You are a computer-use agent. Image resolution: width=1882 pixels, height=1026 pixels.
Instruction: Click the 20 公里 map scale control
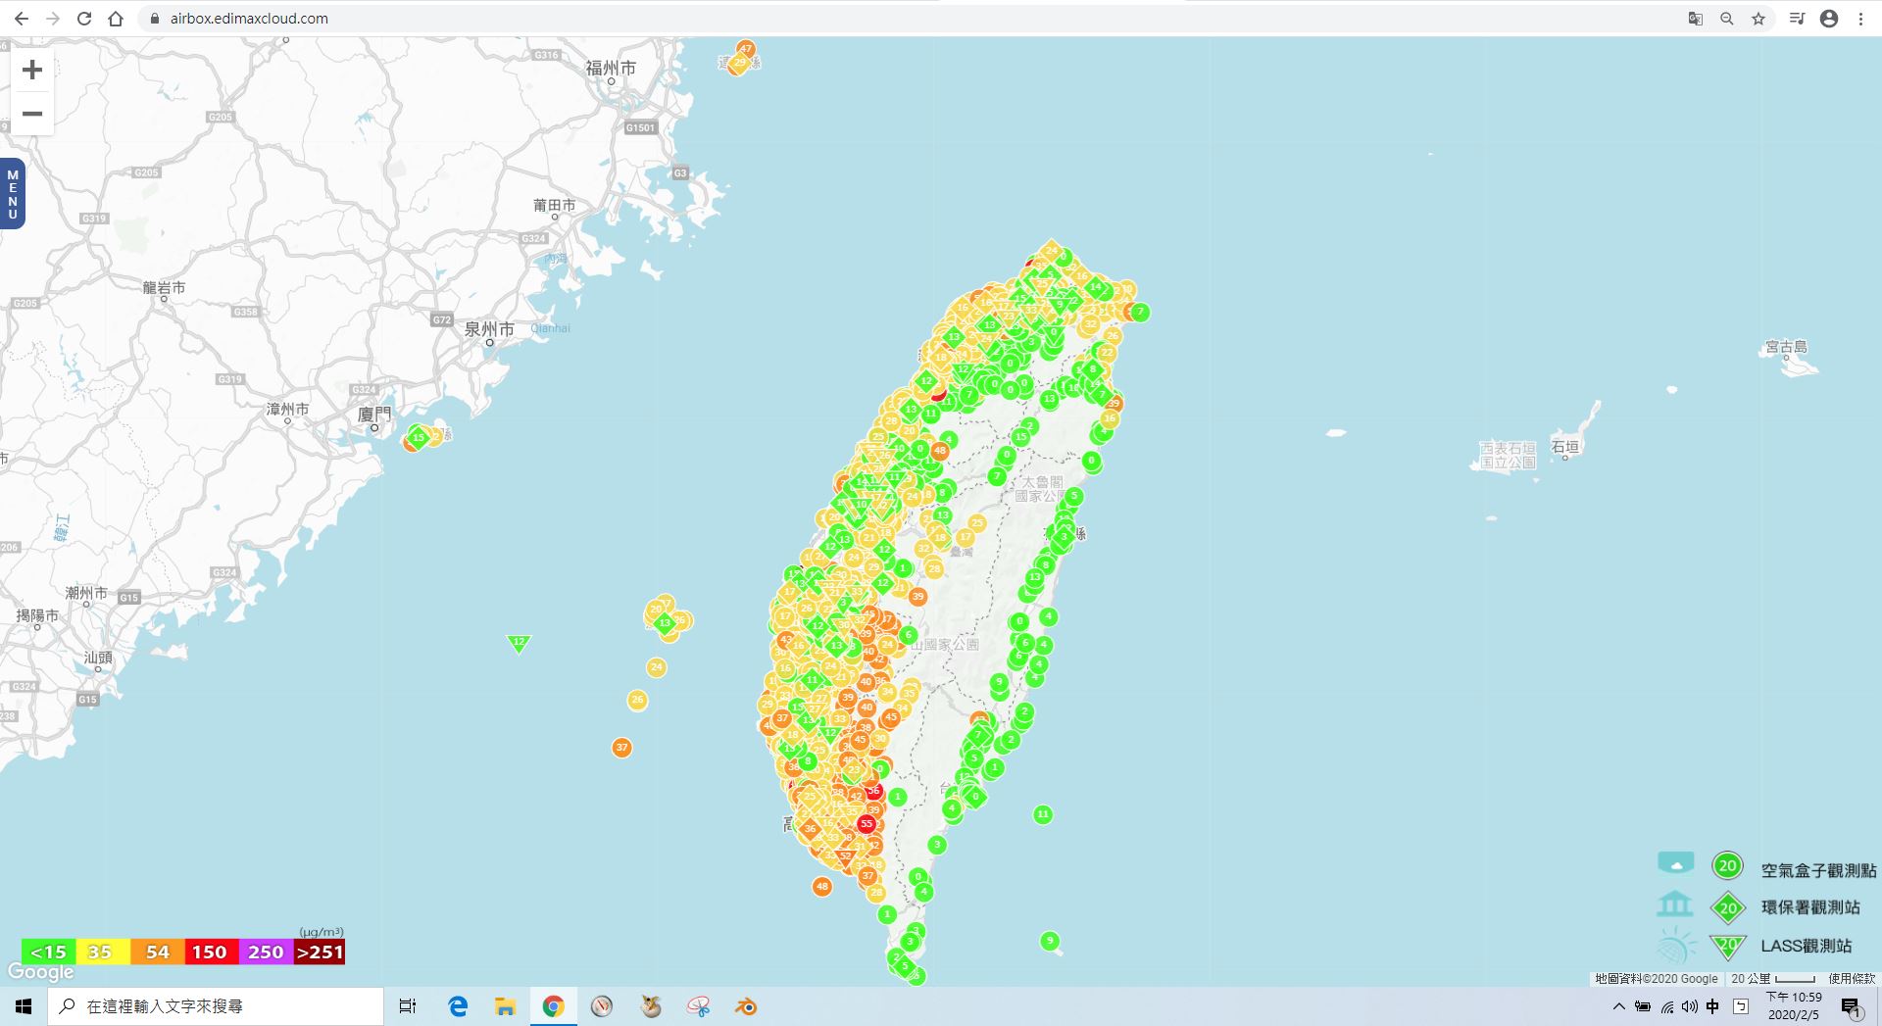(1772, 978)
